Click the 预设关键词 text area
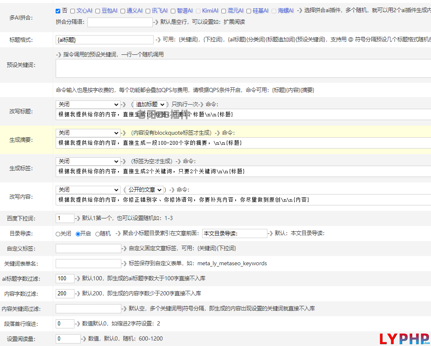This screenshot has width=431, height=346. point(243,69)
